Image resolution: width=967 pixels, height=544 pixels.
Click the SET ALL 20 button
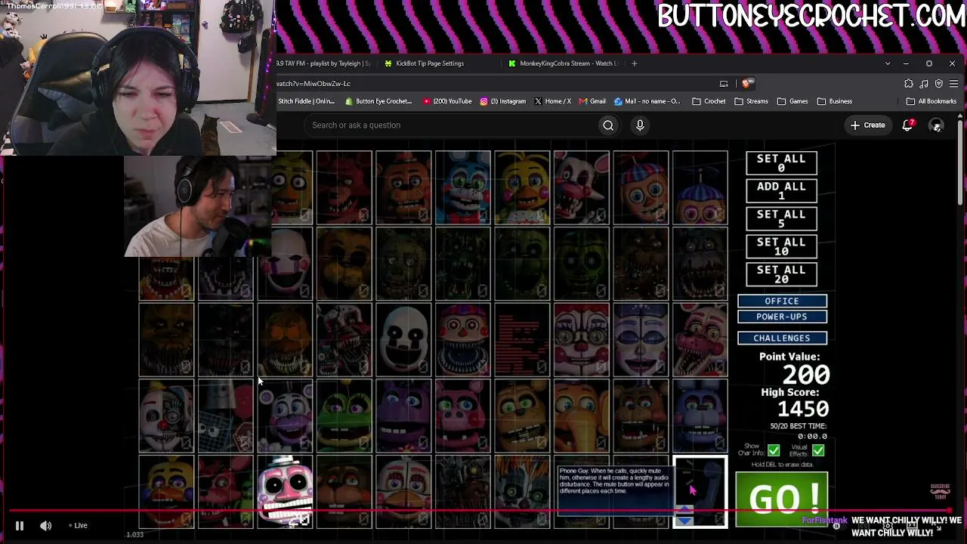click(x=781, y=275)
